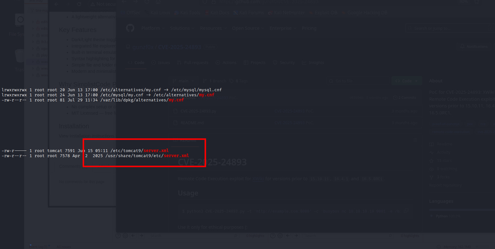Open settings gear in the left bottom toolbar

(125, 236)
